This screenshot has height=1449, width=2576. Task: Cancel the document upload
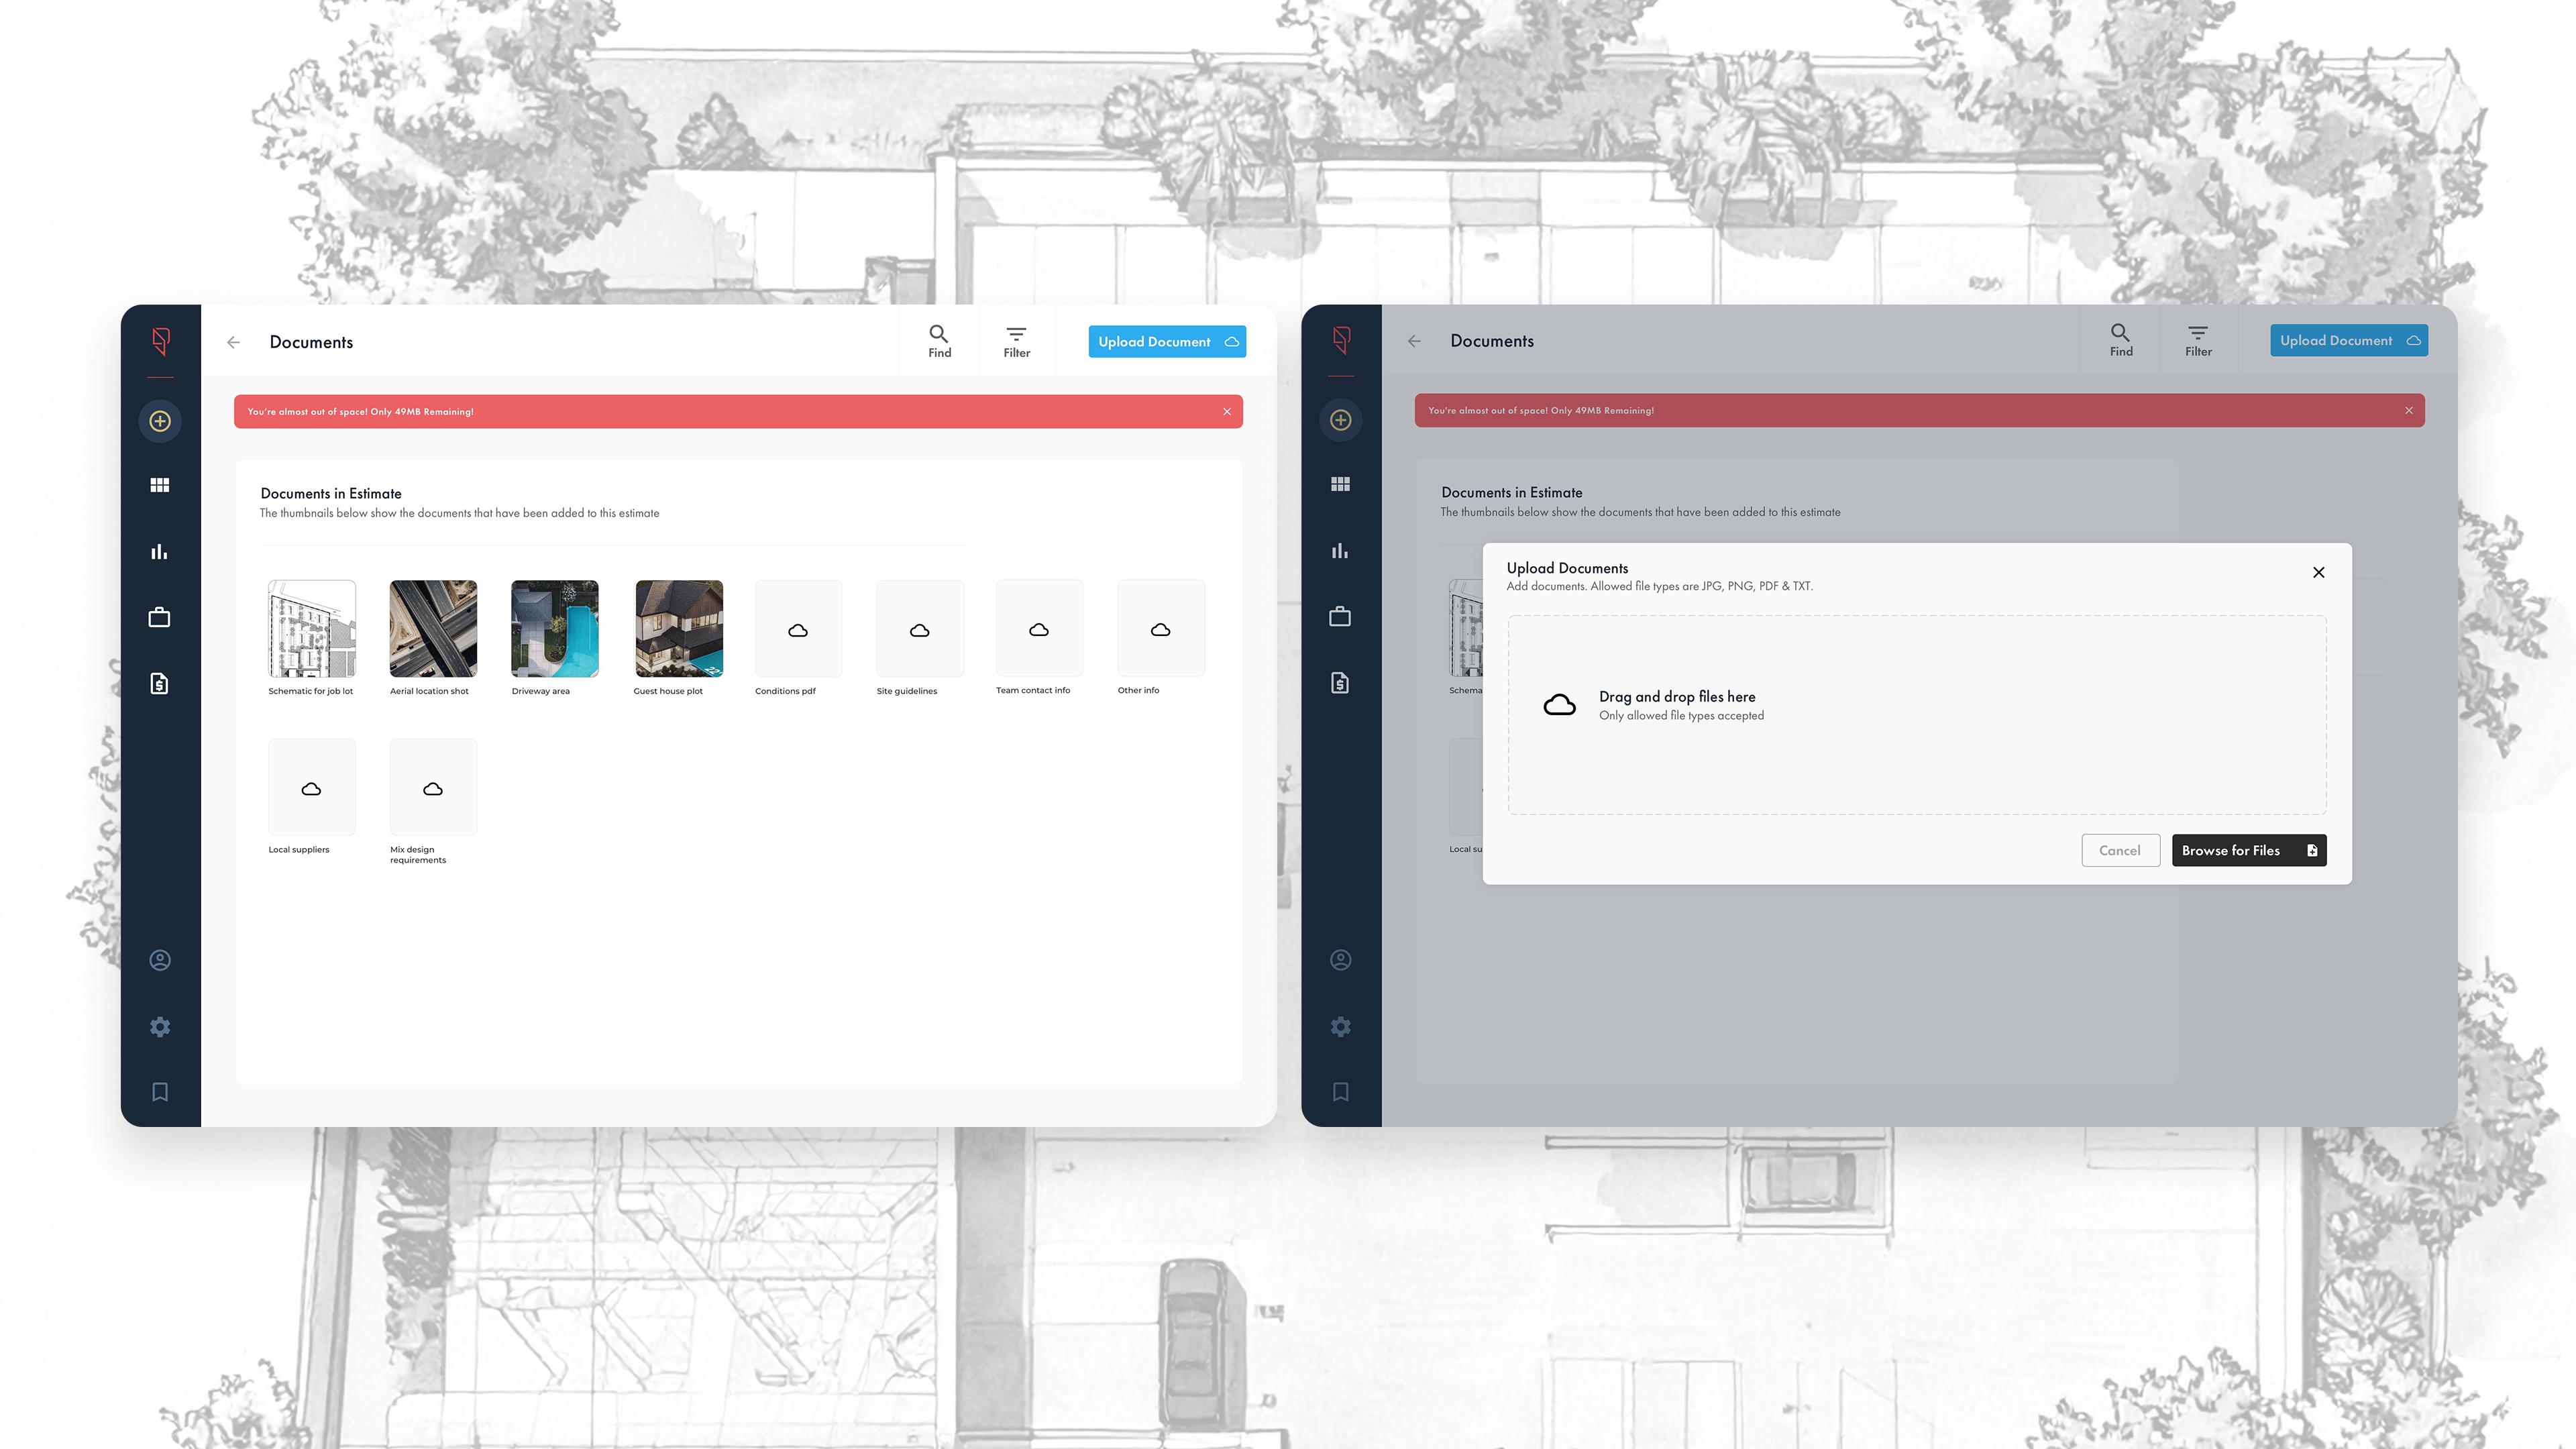tap(2120, 850)
